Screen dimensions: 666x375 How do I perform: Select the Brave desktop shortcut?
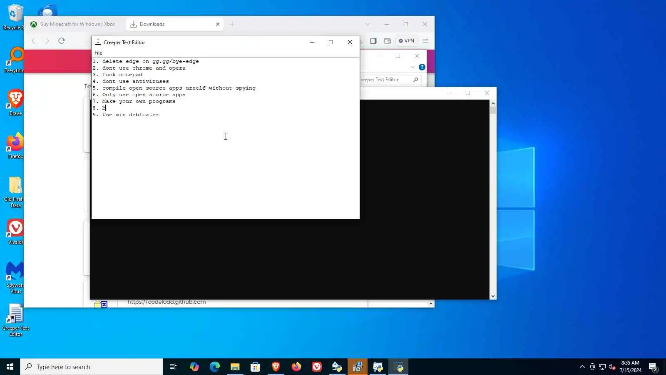pyautogui.click(x=15, y=102)
